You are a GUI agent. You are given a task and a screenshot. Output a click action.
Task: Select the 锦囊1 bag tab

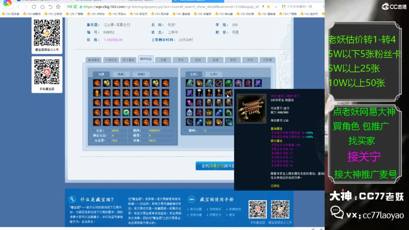tap(121, 74)
